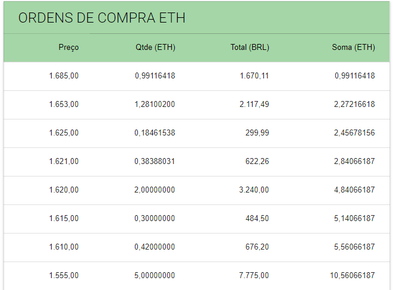Click the 1.555,00 price in last row
Viewport: 393px width, 290px height.
pos(64,276)
